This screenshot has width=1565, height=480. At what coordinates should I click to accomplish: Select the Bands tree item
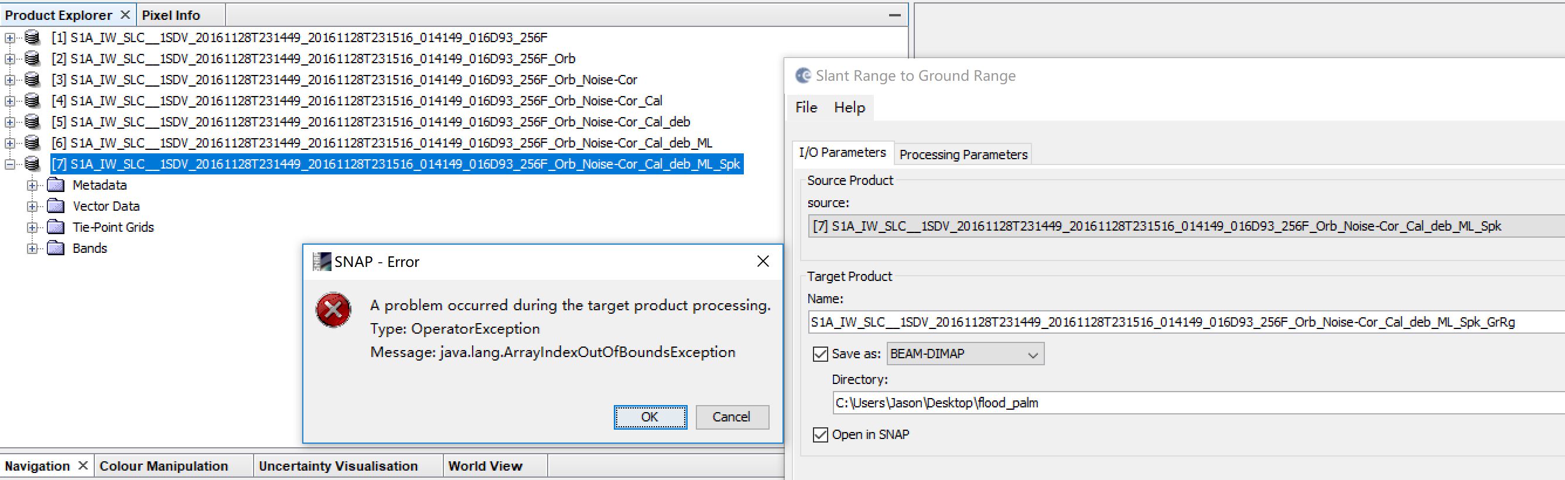tap(89, 248)
